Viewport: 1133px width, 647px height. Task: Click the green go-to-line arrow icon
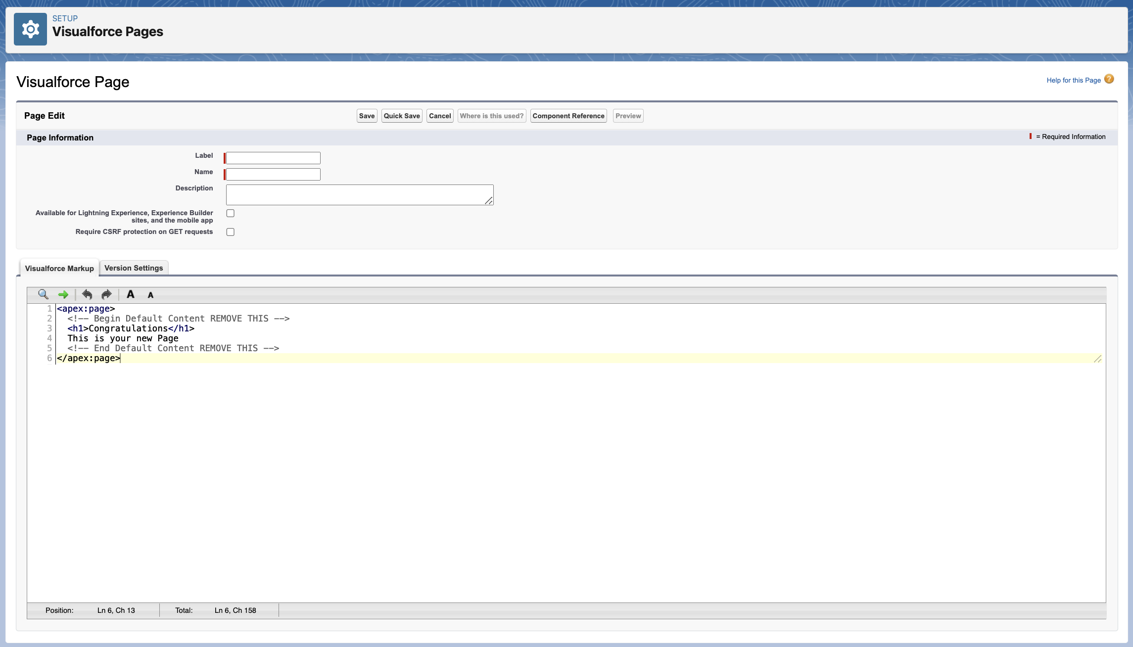pyautogui.click(x=63, y=295)
